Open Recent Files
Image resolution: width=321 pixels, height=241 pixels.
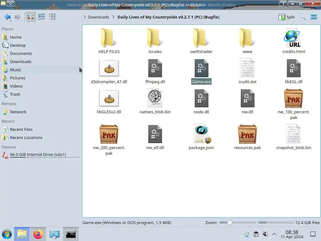(40, 130)
